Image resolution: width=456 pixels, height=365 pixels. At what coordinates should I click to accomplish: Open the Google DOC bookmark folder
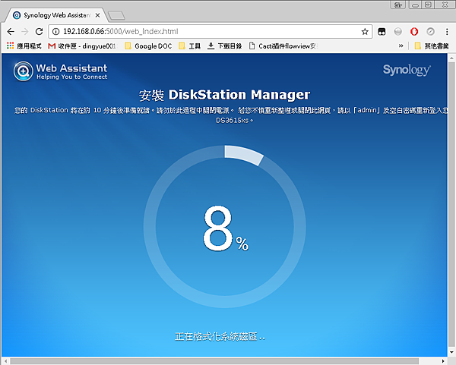148,46
